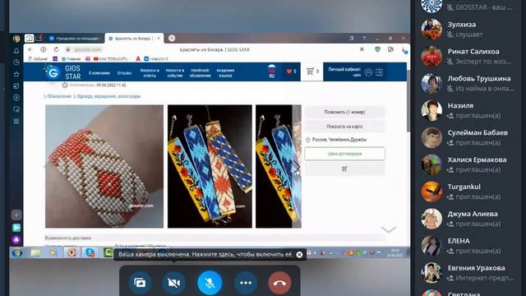This screenshot has height=296, width=526.
Task: Click the star bookmarks icon in sidebar
Action: [x=16, y=74]
